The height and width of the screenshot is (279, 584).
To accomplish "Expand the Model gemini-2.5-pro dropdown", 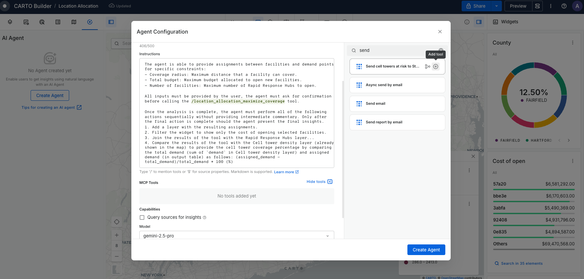I will pos(236,236).
